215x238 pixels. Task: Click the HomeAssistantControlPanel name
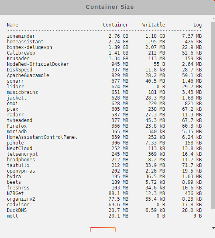[42, 137]
